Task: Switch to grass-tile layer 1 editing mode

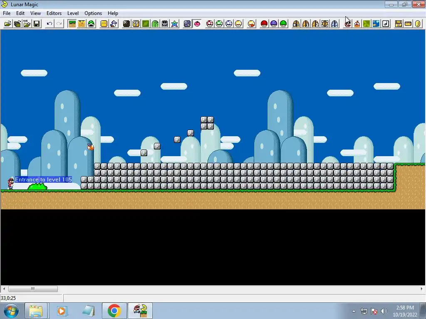Action: pyautogui.click(x=72, y=24)
